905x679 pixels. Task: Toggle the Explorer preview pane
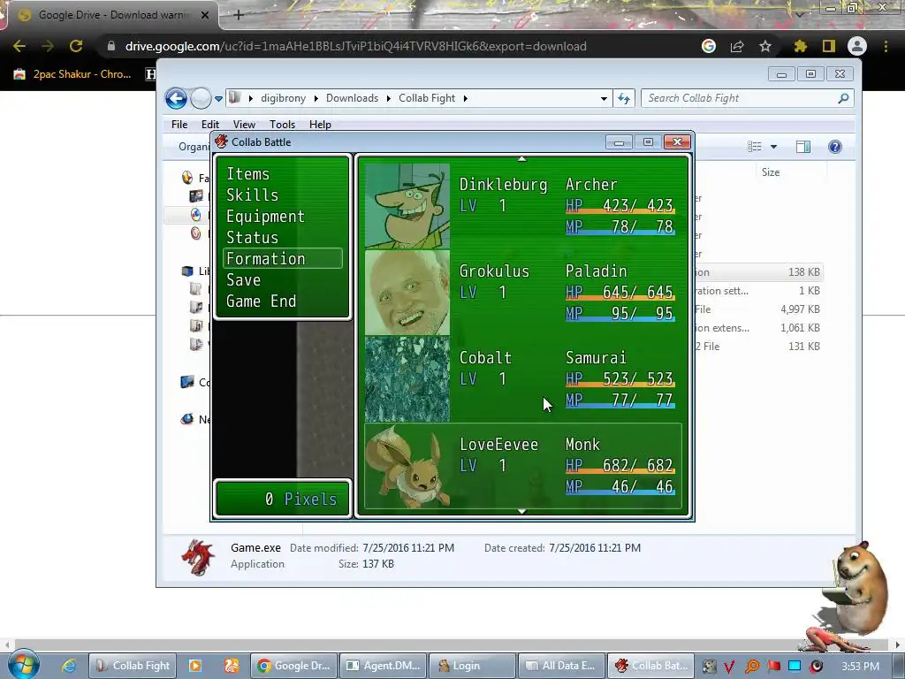point(802,147)
